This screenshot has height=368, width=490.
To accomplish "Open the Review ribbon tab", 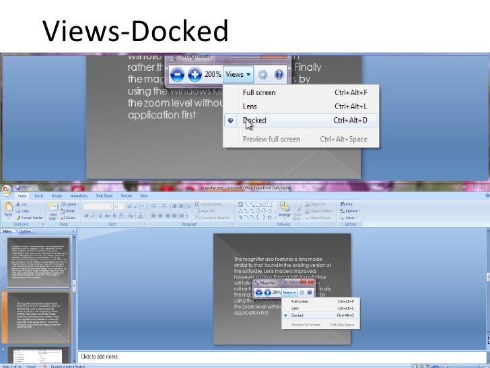I will pyautogui.click(x=127, y=196).
